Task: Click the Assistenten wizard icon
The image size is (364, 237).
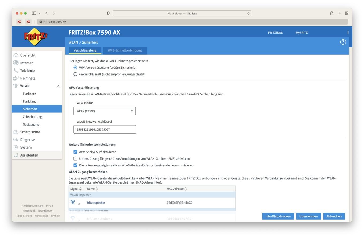Action: tap(16, 155)
